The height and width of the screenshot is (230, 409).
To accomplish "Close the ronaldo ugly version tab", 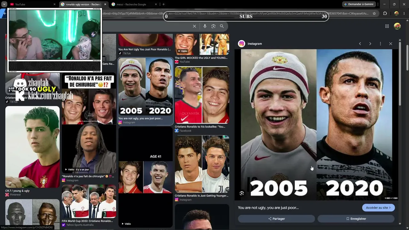I will tap(105, 4).
